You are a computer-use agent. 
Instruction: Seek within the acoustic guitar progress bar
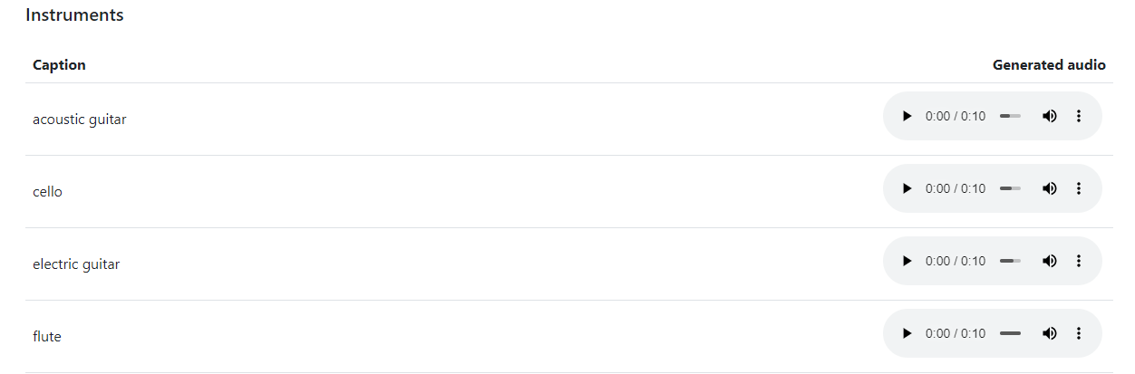pos(1010,116)
